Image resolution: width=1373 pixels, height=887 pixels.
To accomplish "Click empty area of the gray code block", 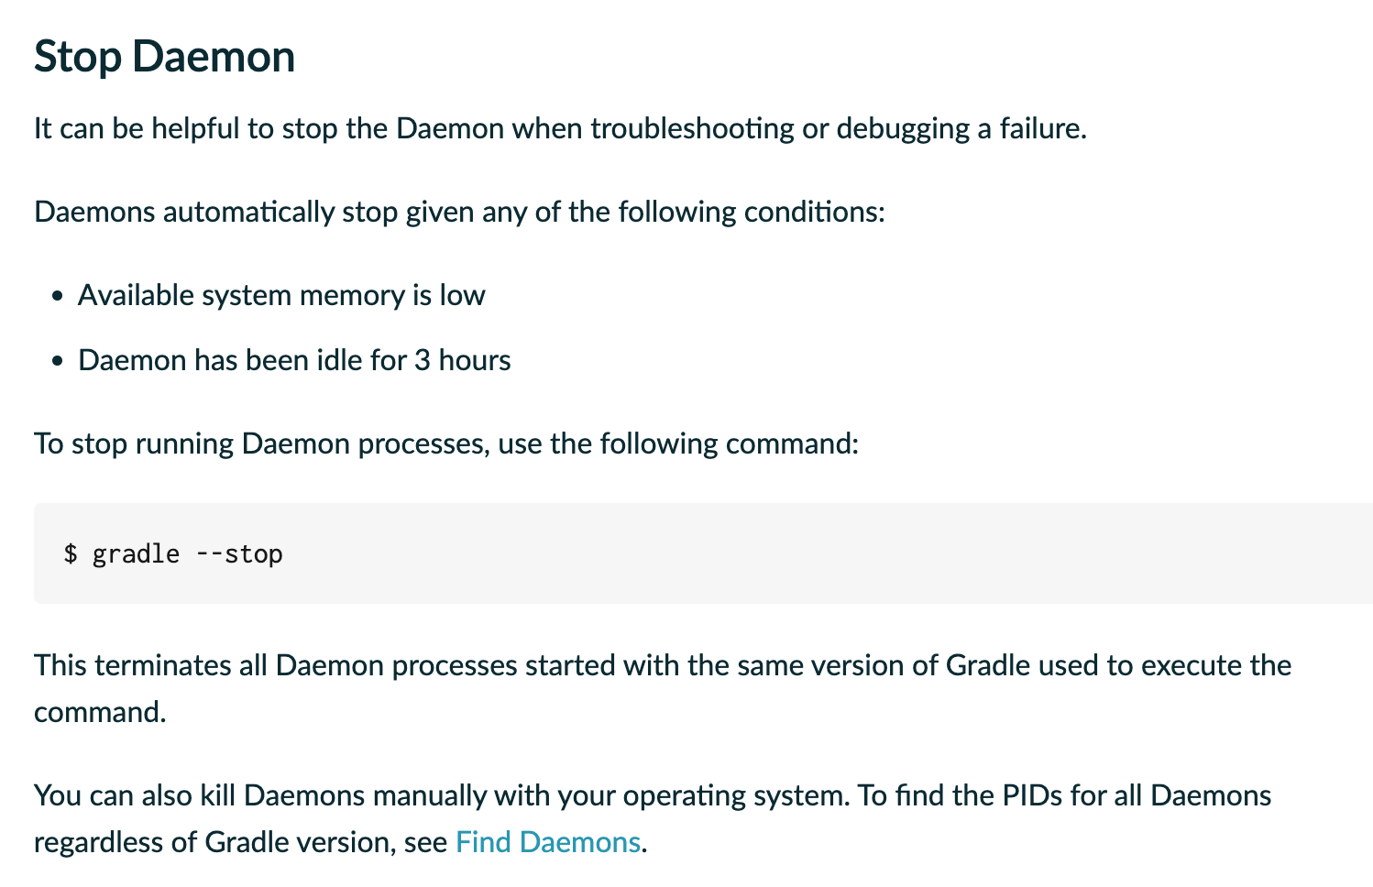I will pos(825,553).
